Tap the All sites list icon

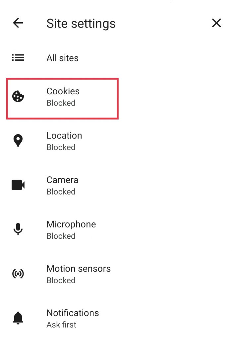(x=18, y=58)
